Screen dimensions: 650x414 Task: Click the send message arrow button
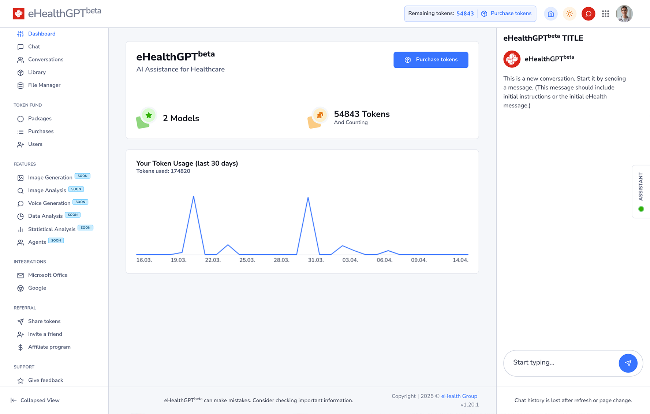coord(628,363)
